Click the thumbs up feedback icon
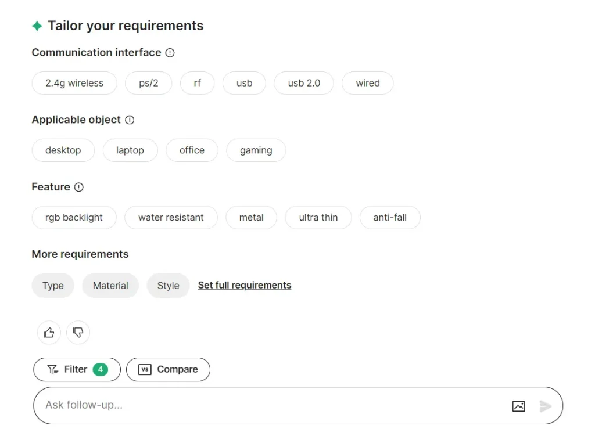The width and height of the screenshot is (595, 436). [49, 333]
